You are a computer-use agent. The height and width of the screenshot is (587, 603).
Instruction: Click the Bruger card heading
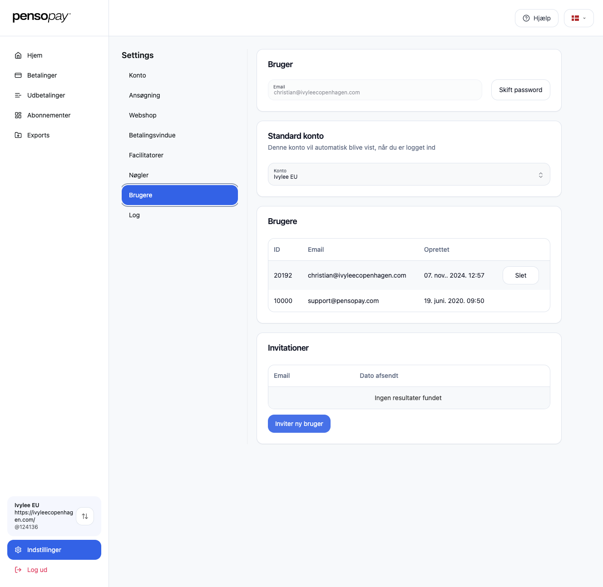coord(280,64)
